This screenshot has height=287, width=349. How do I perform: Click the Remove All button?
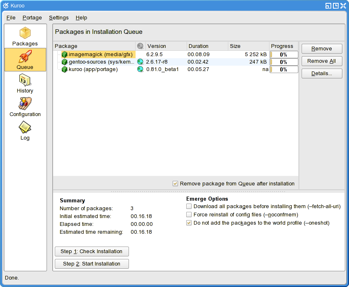[322, 61]
